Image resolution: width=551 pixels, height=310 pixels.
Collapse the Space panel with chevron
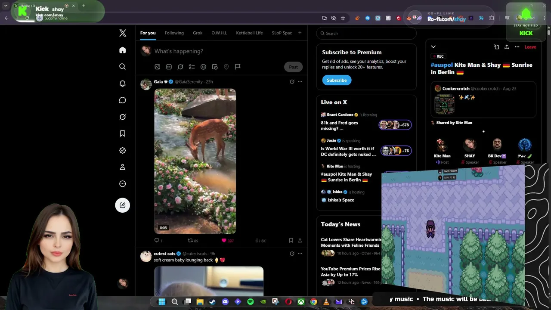[433, 47]
